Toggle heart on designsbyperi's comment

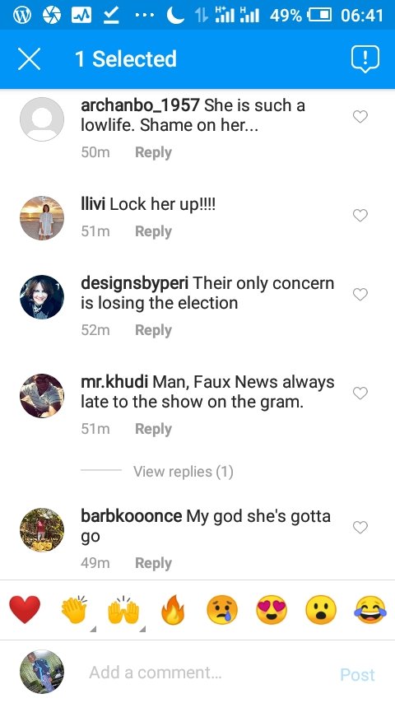[360, 294]
